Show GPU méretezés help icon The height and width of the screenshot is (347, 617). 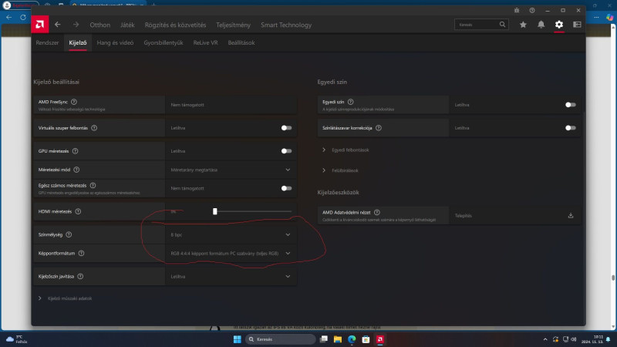75,151
